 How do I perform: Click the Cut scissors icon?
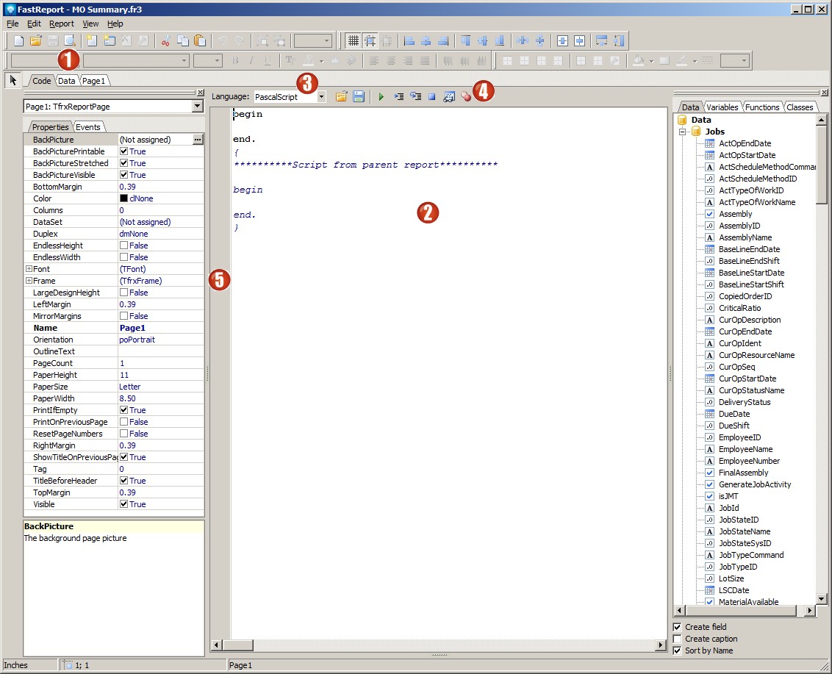coord(165,41)
